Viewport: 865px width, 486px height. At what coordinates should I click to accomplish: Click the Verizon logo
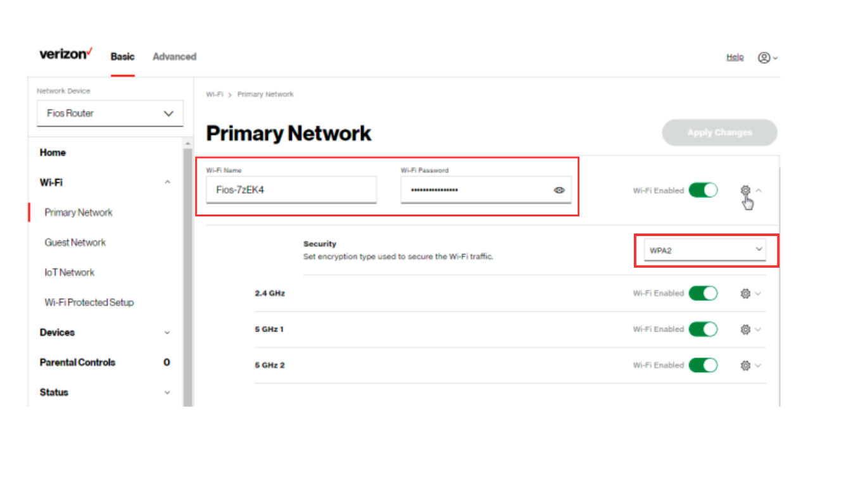pos(66,54)
